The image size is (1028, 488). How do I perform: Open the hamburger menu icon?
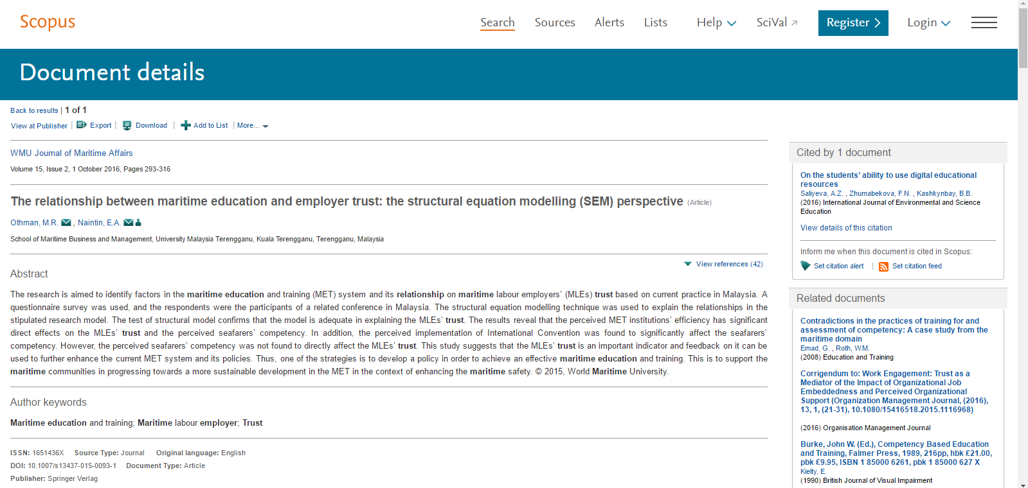tap(984, 22)
